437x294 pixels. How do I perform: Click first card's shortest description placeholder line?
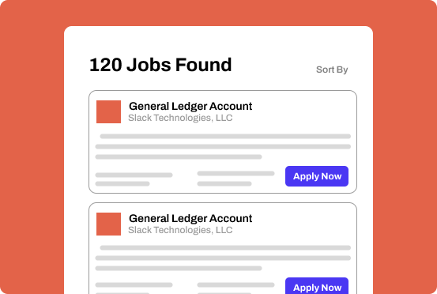coord(179,157)
